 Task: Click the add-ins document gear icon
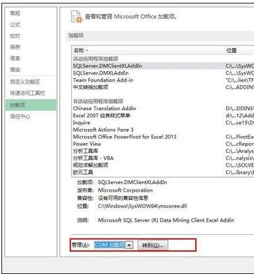77,17
